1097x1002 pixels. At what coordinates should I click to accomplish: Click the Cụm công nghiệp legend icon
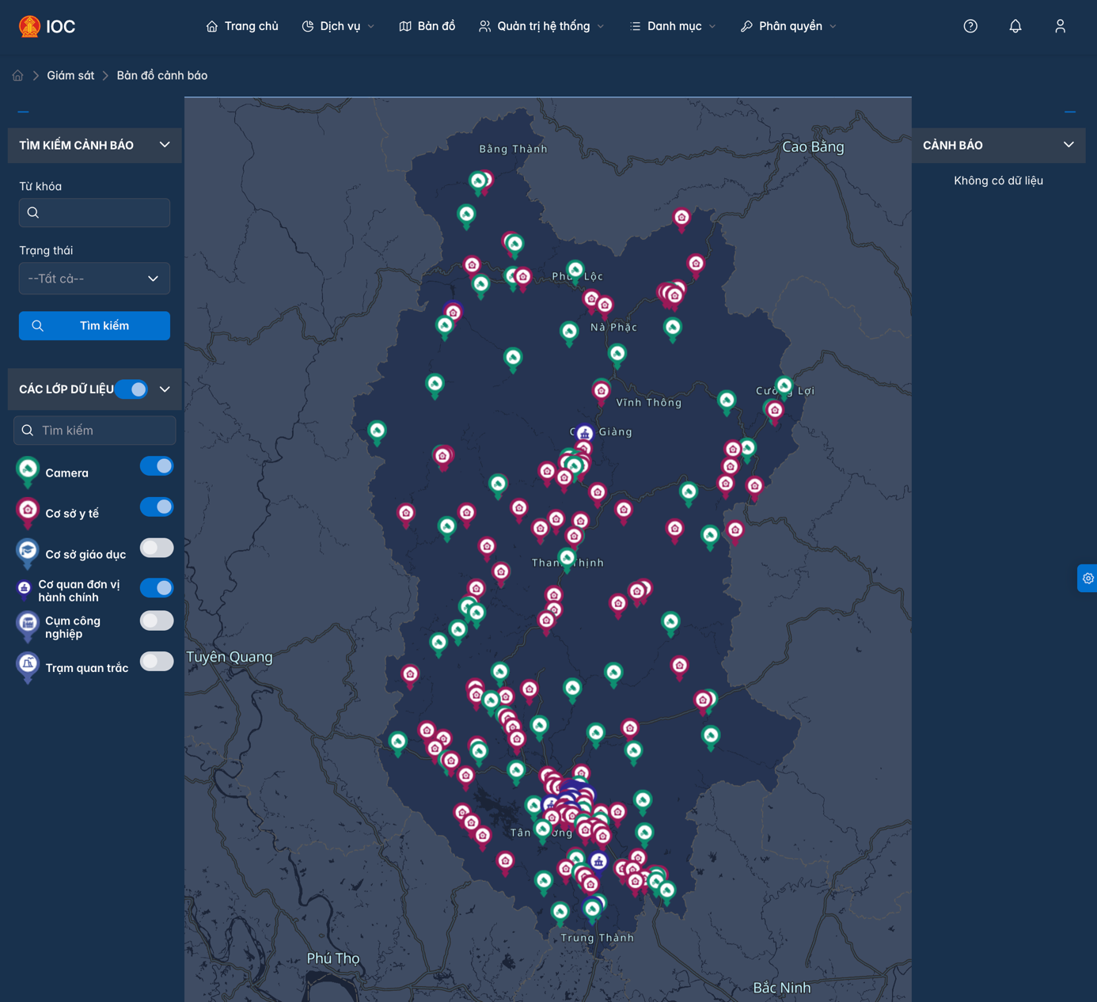(28, 625)
